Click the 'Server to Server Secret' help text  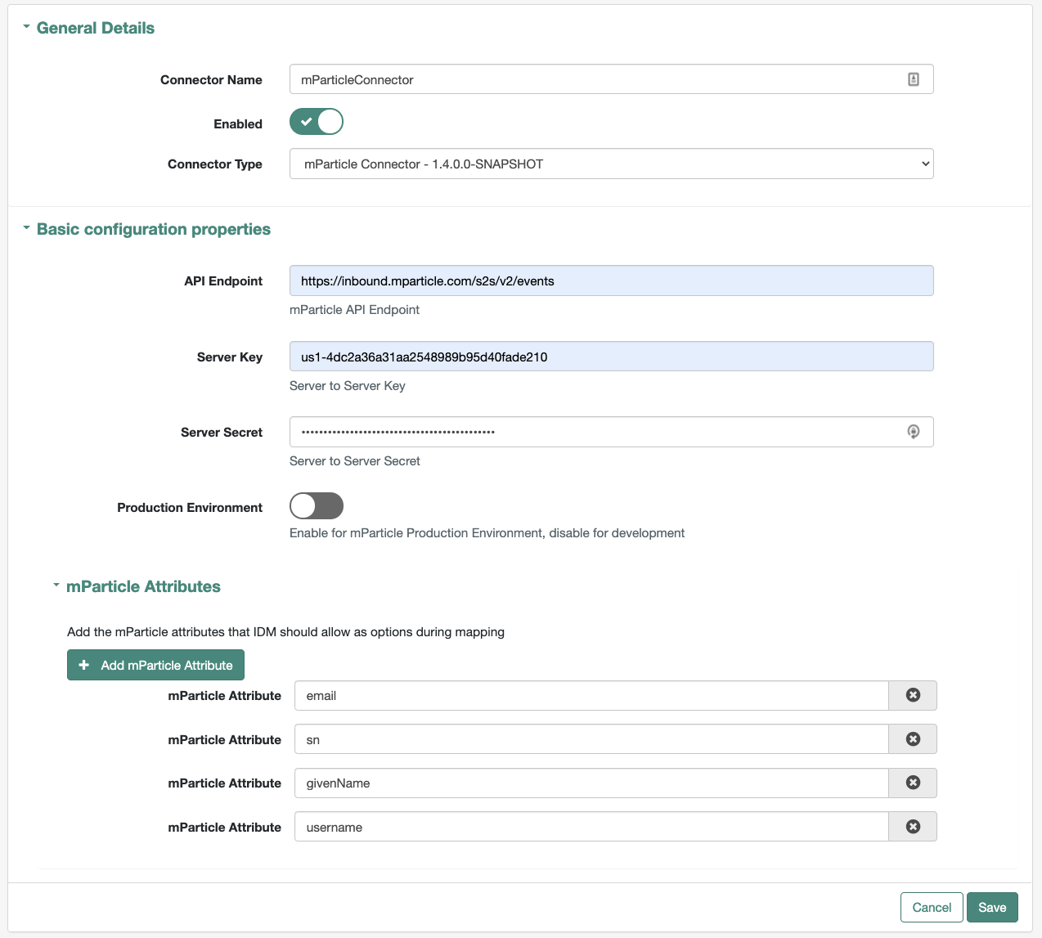point(355,461)
